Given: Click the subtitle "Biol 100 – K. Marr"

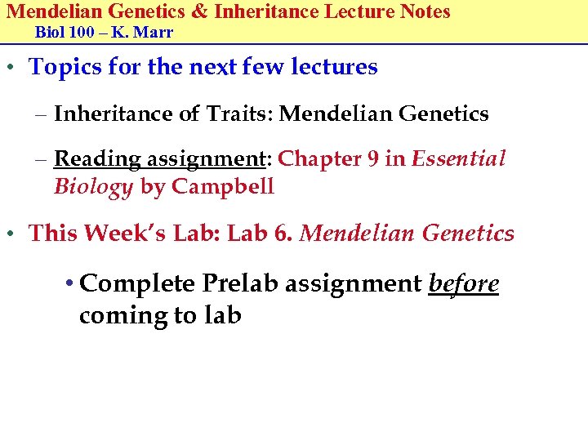Looking at the screenshot, I should tap(105, 33).
